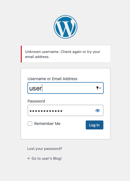Click the Unknown username error notice
This screenshot has width=130, height=181.
[66, 54]
